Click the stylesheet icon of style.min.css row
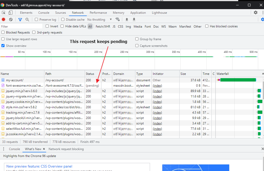Viewport: 264px width, 171px height. [x=3, y=107]
